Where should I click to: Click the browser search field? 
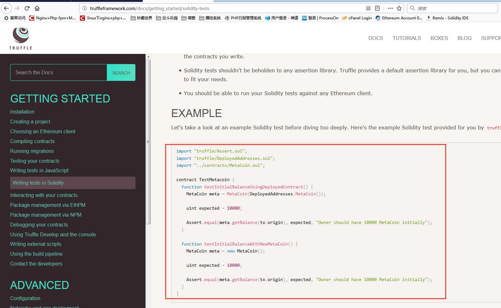coord(452,8)
